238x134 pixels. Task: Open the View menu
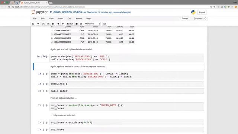(x=51, y=19)
